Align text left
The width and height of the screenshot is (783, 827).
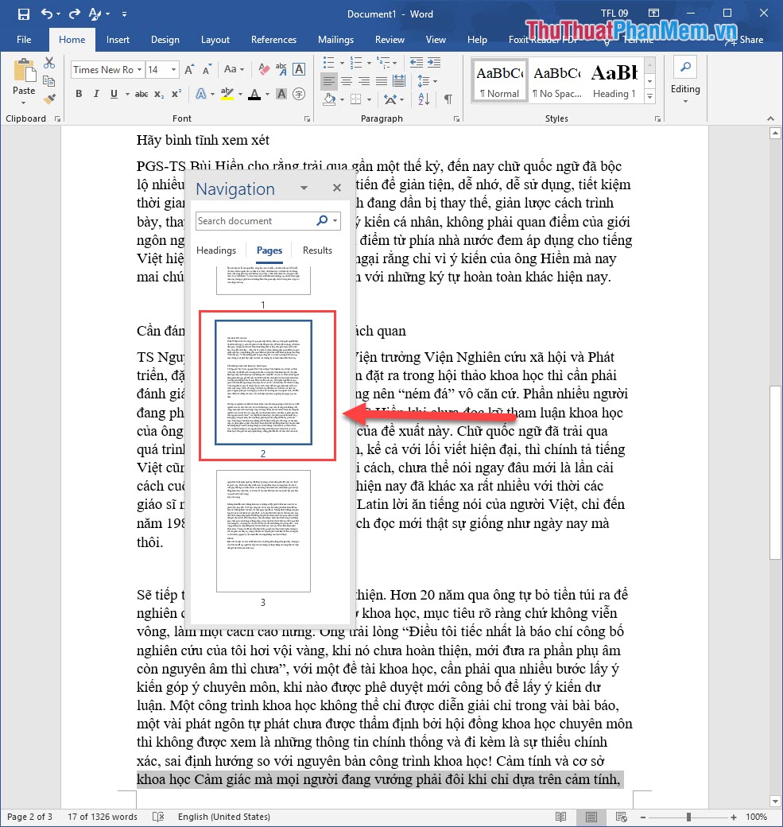(x=329, y=81)
